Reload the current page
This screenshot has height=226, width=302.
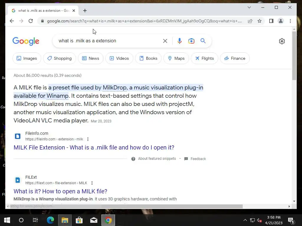coord(31,21)
